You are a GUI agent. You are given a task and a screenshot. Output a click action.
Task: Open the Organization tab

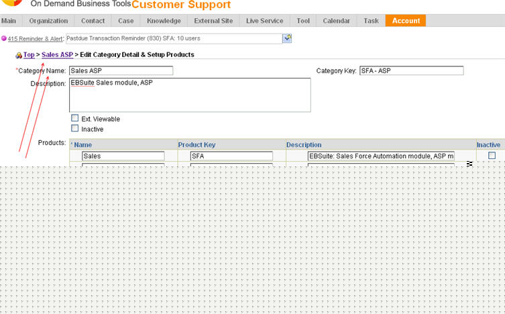48,21
